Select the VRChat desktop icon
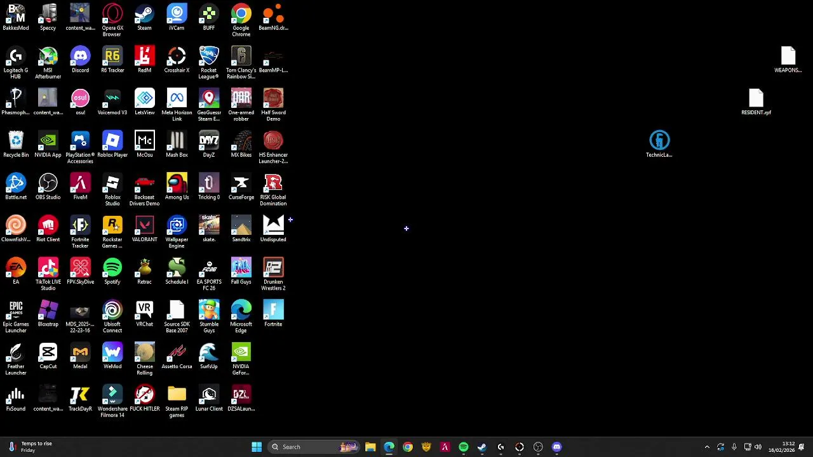 (145, 314)
